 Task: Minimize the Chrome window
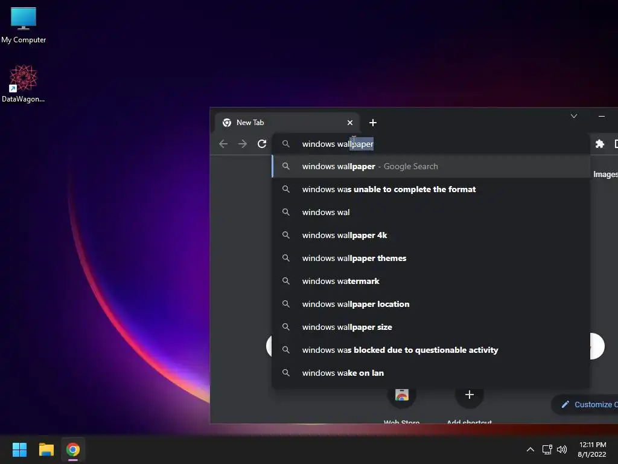click(x=602, y=116)
